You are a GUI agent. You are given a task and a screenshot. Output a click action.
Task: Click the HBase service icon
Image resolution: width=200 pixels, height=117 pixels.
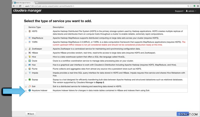tap(30, 53)
